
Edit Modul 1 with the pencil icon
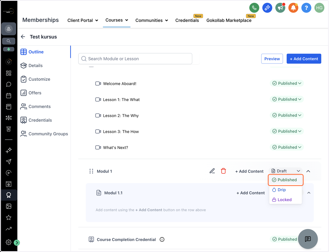212,171
